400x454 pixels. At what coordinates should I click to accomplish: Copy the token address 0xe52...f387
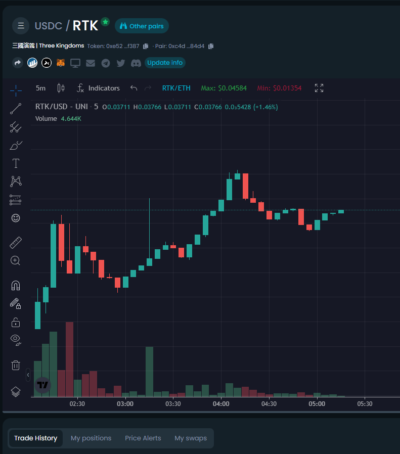[x=146, y=46]
